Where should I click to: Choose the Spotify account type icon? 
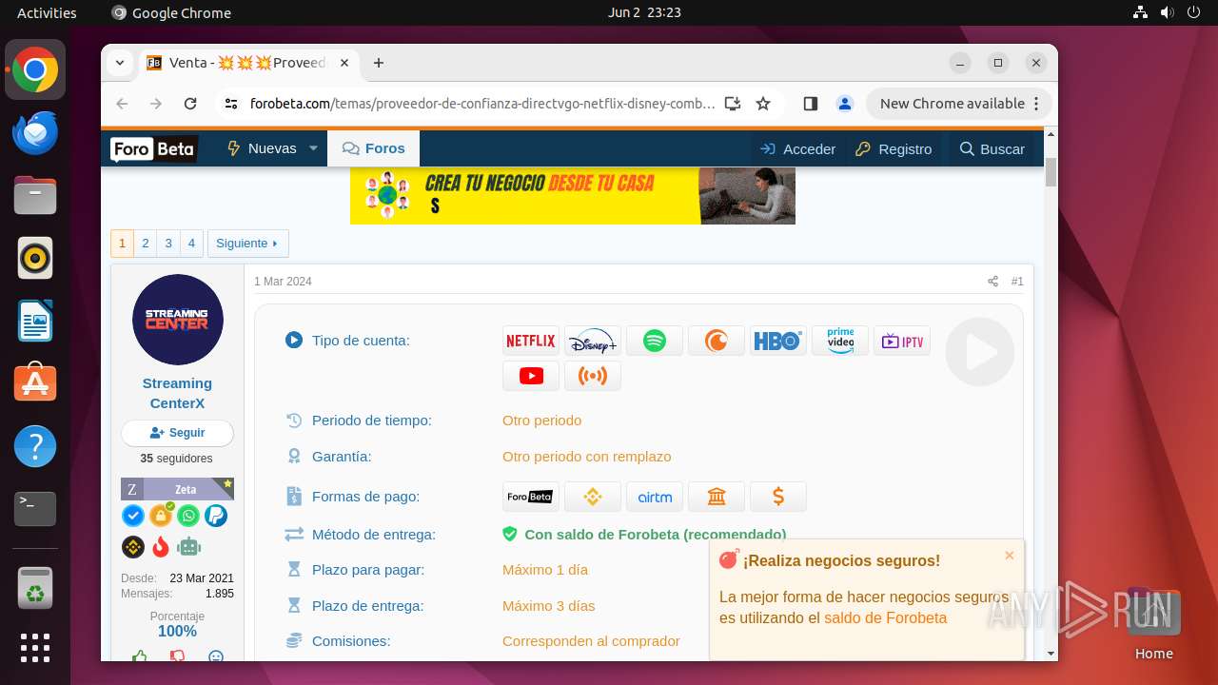click(655, 341)
